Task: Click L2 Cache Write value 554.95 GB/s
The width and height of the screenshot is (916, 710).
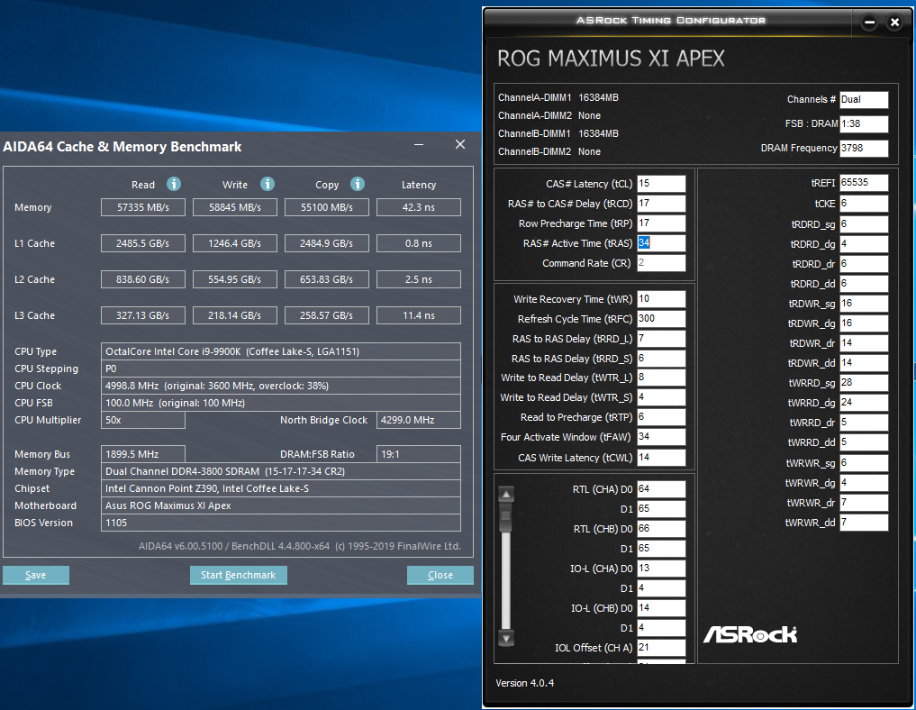Action: [x=235, y=279]
